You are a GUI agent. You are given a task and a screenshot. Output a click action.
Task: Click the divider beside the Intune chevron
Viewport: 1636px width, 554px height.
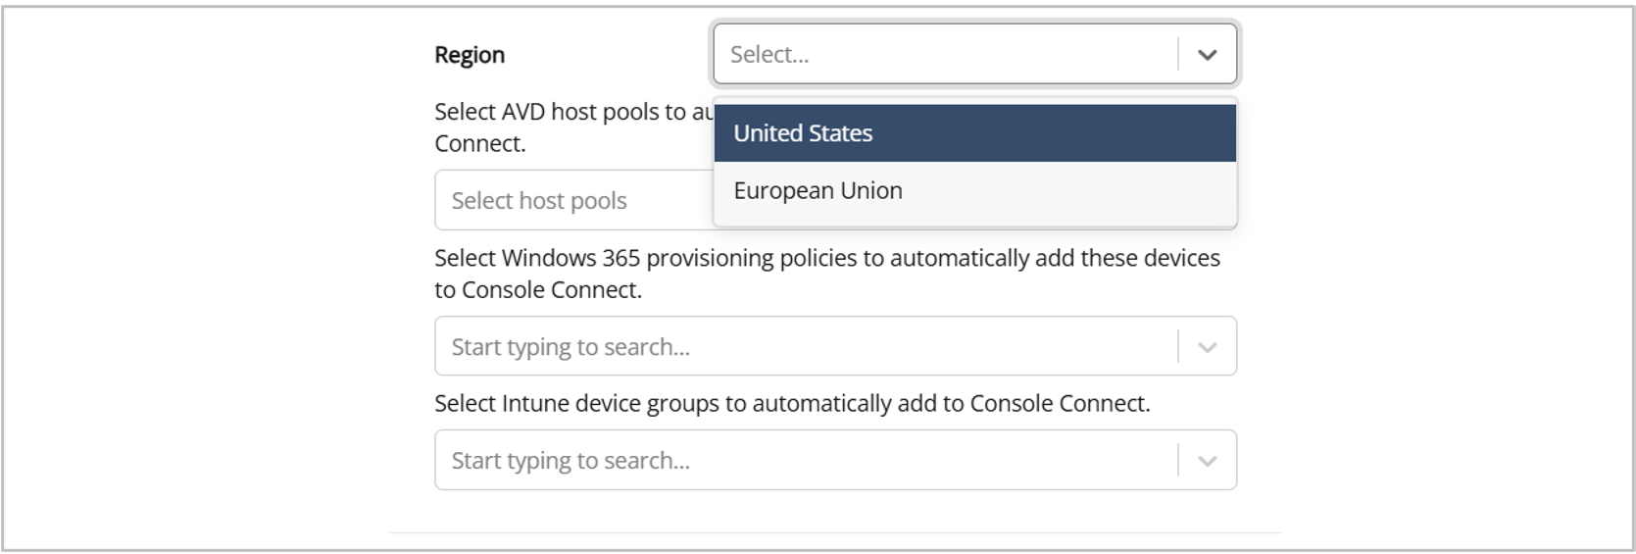pos(1178,461)
